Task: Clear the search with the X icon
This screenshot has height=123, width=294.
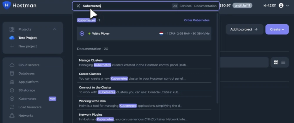Action: pyautogui.click(x=78, y=6)
